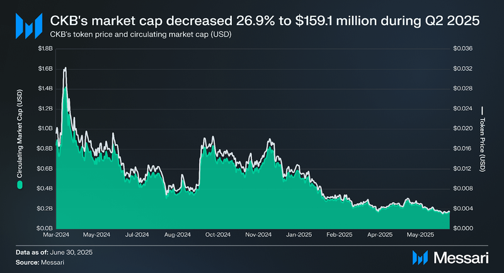Click the $0.0B market cap axis value
The width and height of the screenshot is (504, 273).
44,228
